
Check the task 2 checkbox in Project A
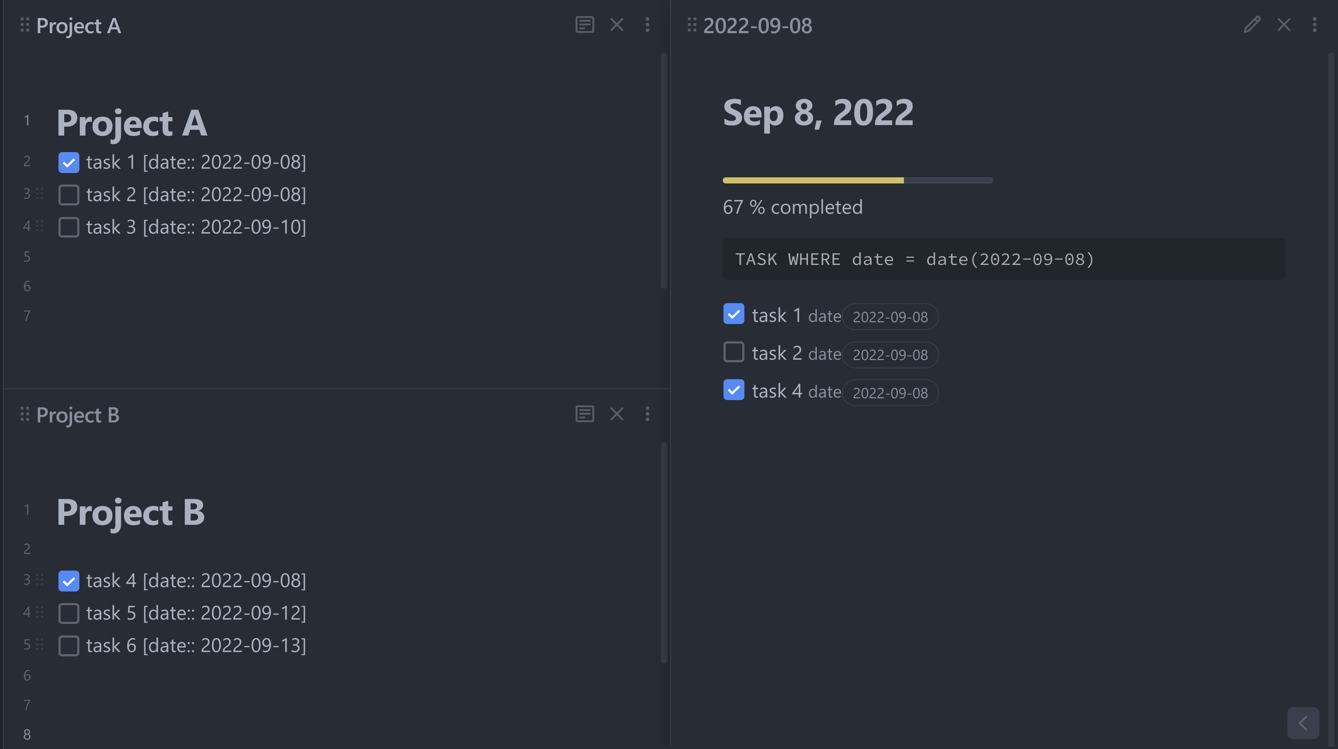(69, 195)
